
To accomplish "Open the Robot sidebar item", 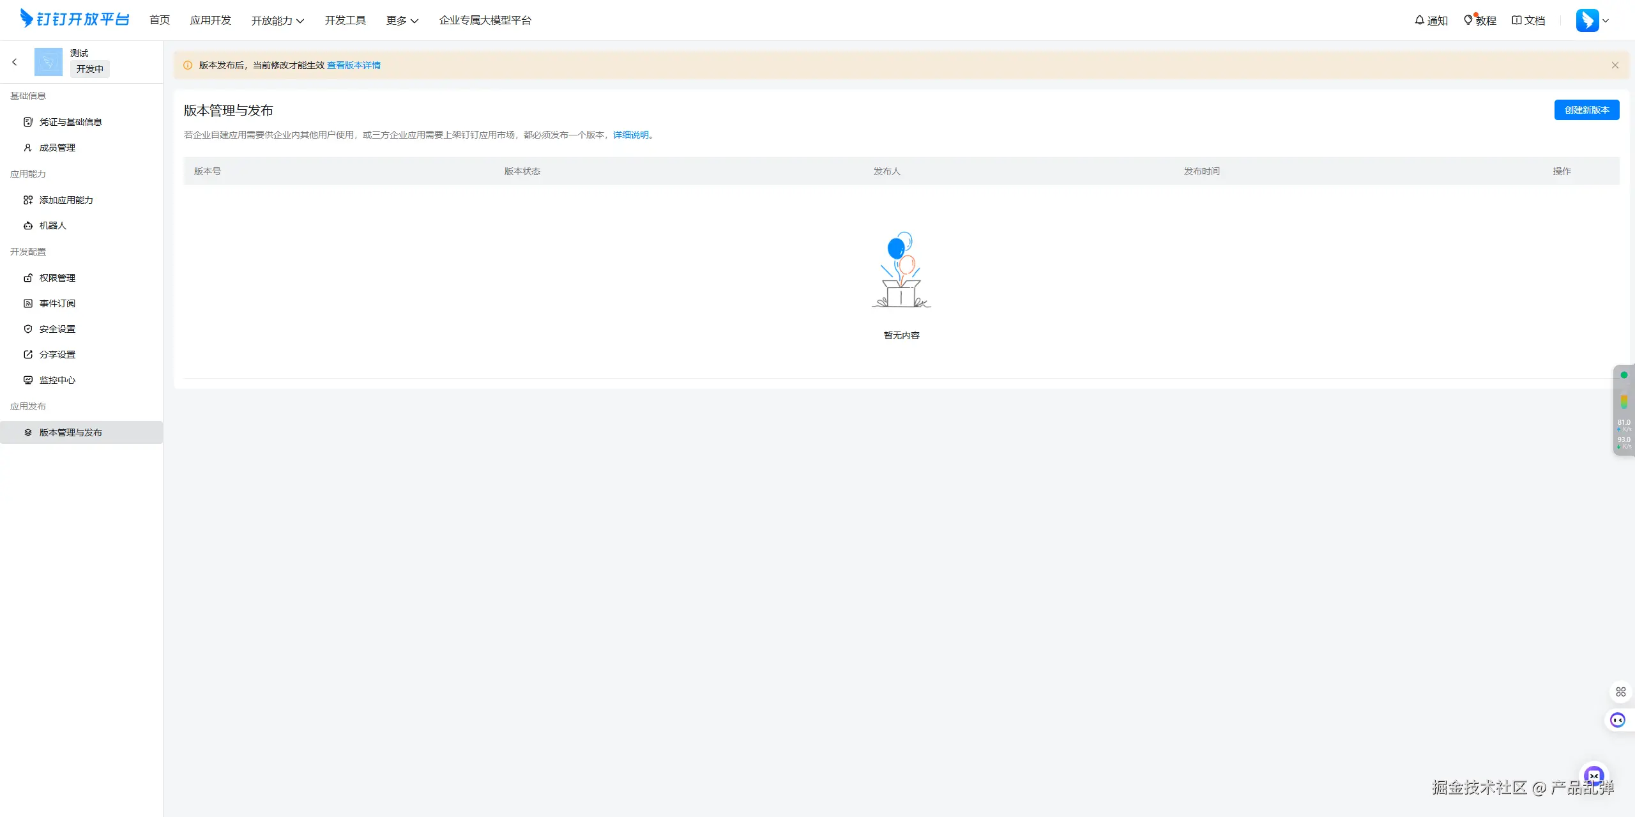I will [x=52, y=225].
